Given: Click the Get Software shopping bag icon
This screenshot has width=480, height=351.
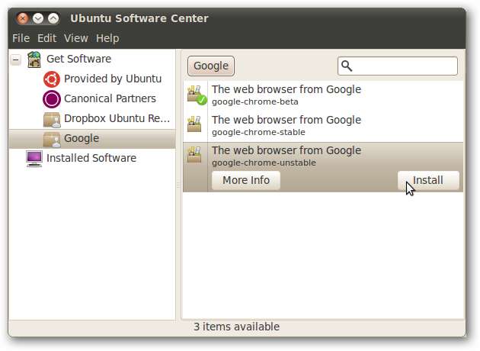Looking at the screenshot, I should point(34,60).
